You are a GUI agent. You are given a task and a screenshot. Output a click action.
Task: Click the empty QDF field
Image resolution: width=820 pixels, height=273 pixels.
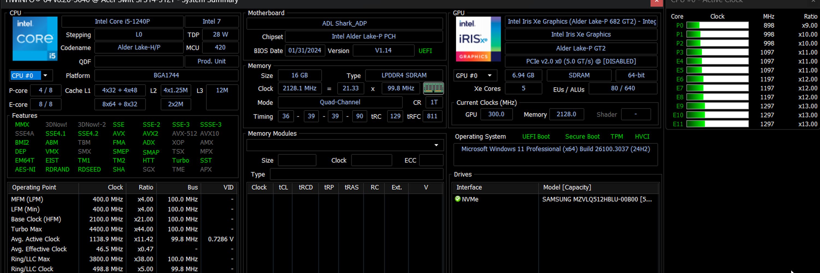139,61
